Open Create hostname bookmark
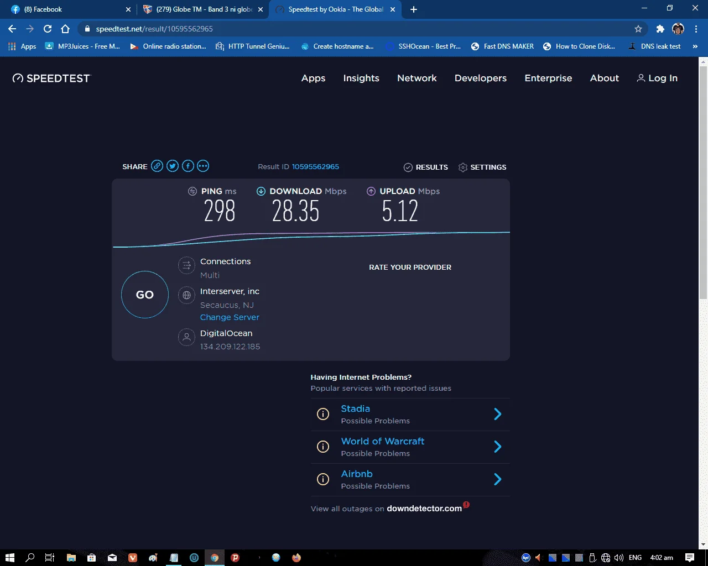This screenshot has height=566, width=708. tap(337, 46)
